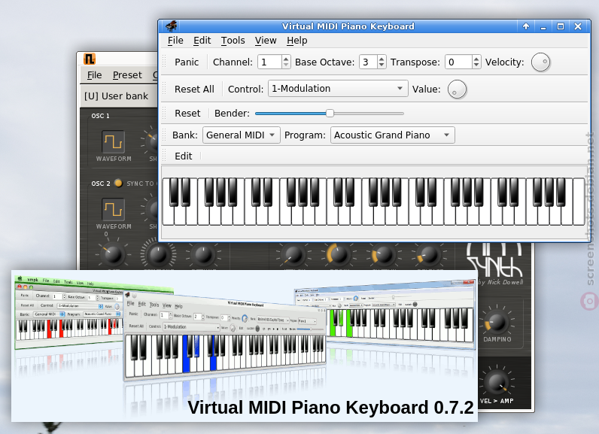Click the Reset button beside Bender
This screenshot has width=599, height=434.
pyautogui.click(x=187, y=114)
